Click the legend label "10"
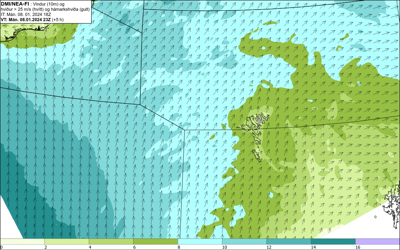The height and width of the screenshot is (250, 400). coord(224,247)
